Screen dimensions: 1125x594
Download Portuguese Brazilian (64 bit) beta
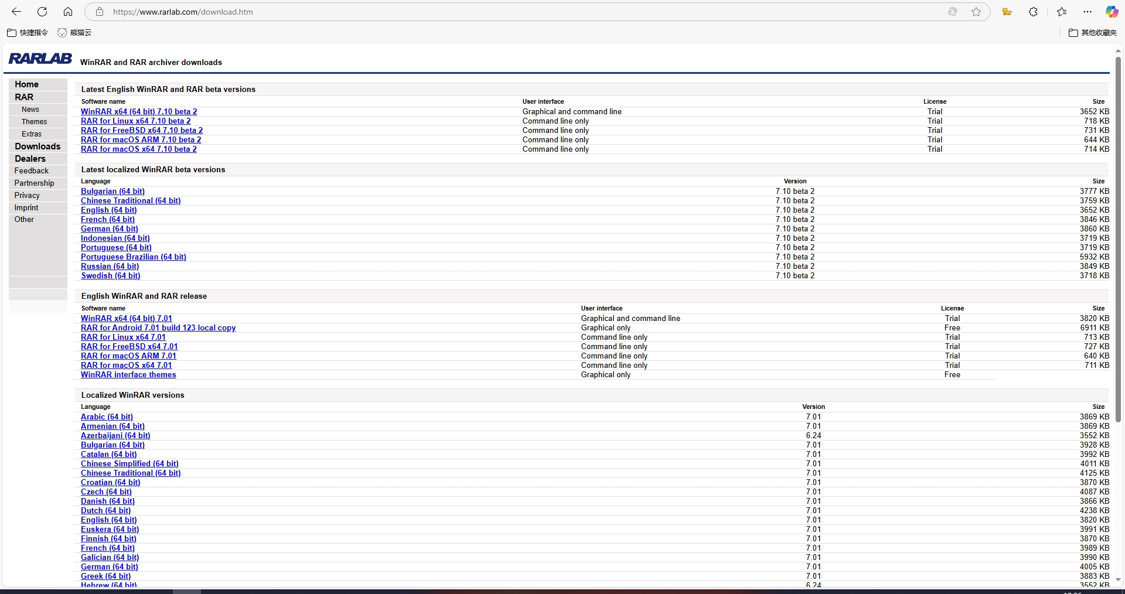[134, 257]
